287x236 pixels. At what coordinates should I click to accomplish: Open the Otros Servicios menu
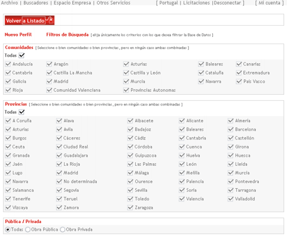pos(114,3)
